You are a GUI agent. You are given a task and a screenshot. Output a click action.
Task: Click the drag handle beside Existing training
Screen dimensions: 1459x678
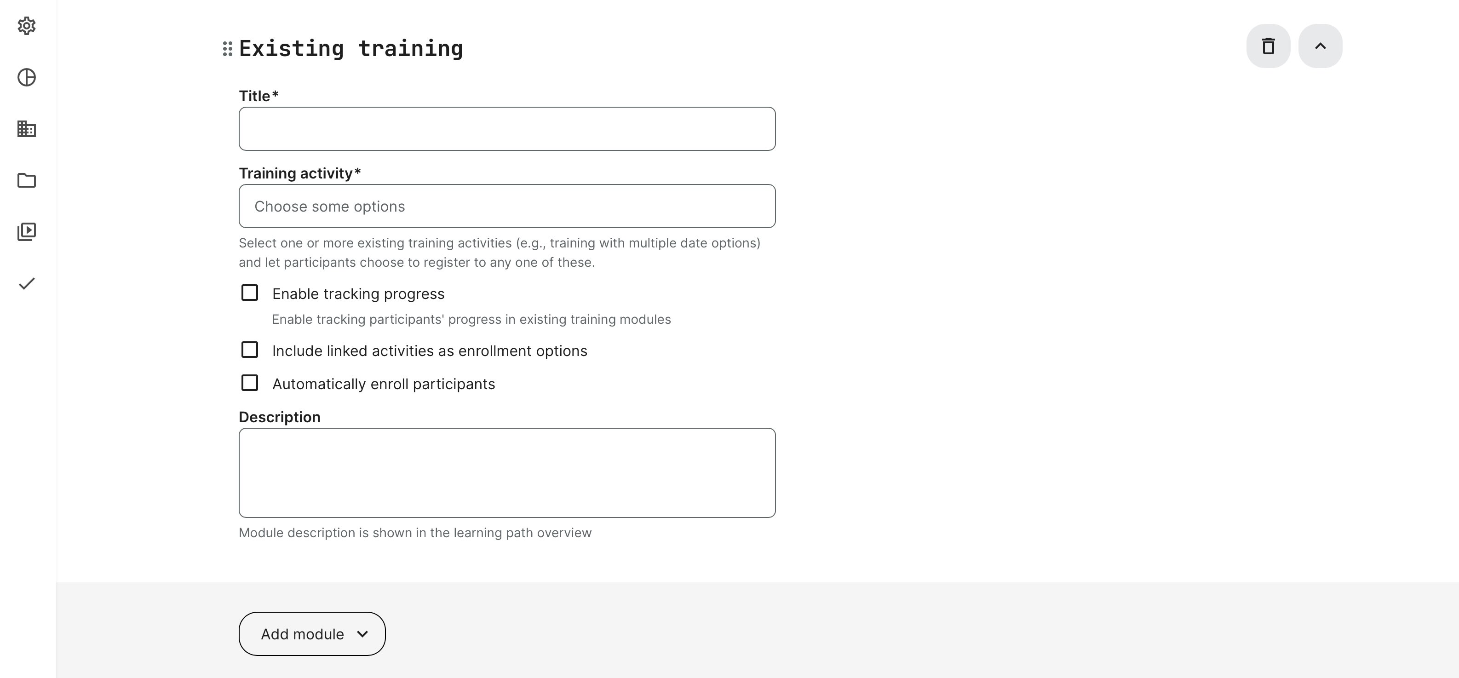coord(227,49)
